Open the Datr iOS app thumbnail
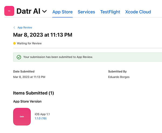Image resolution: width=162 pixels, height=133 pixels. tap(22, 117)
